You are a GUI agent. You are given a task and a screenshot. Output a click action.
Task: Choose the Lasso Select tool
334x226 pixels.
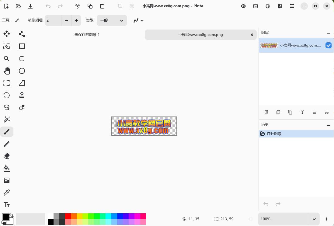pyautogui.click(x=7, y=107)
